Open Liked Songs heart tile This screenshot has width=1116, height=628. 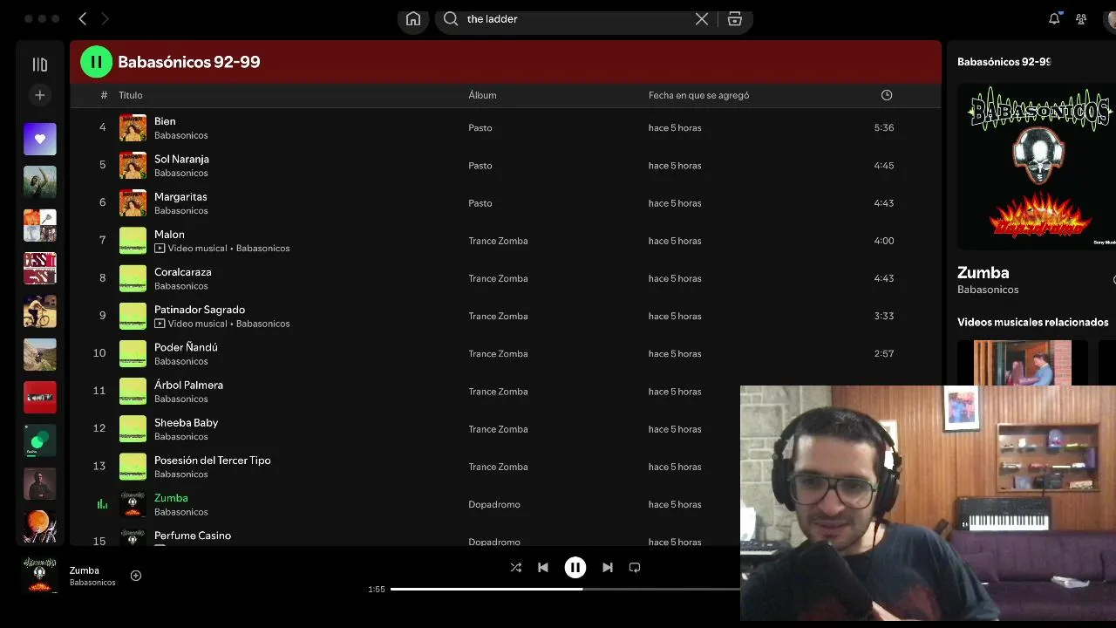click(40, 139)
